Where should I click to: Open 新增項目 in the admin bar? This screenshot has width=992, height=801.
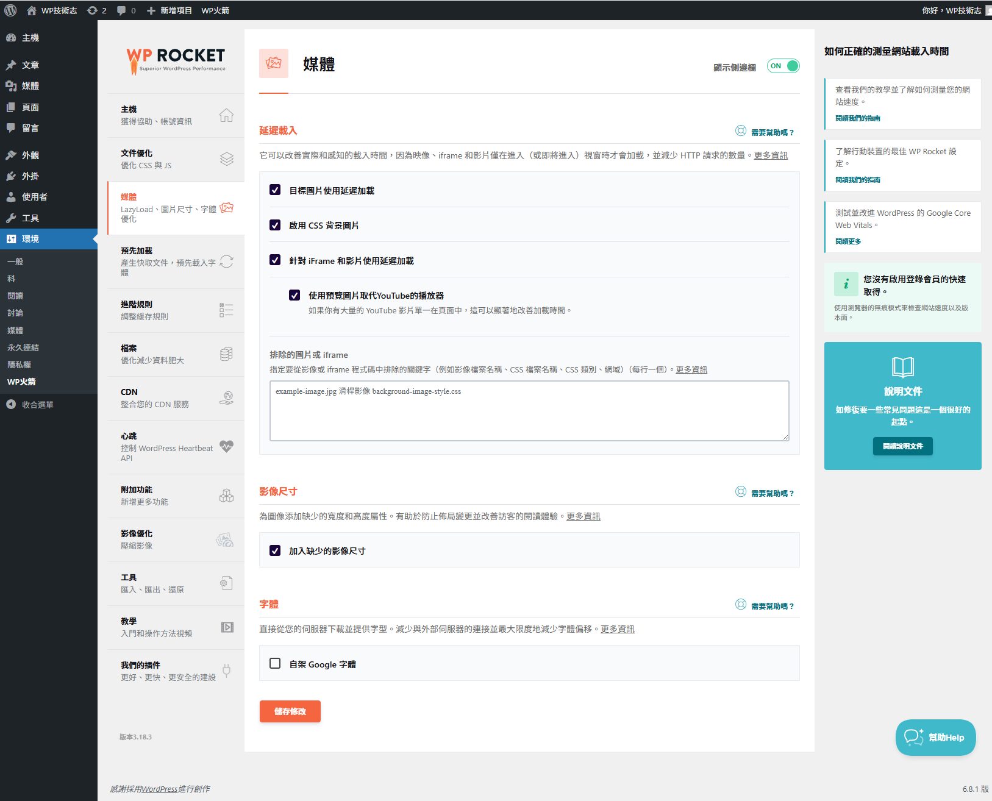169,10
